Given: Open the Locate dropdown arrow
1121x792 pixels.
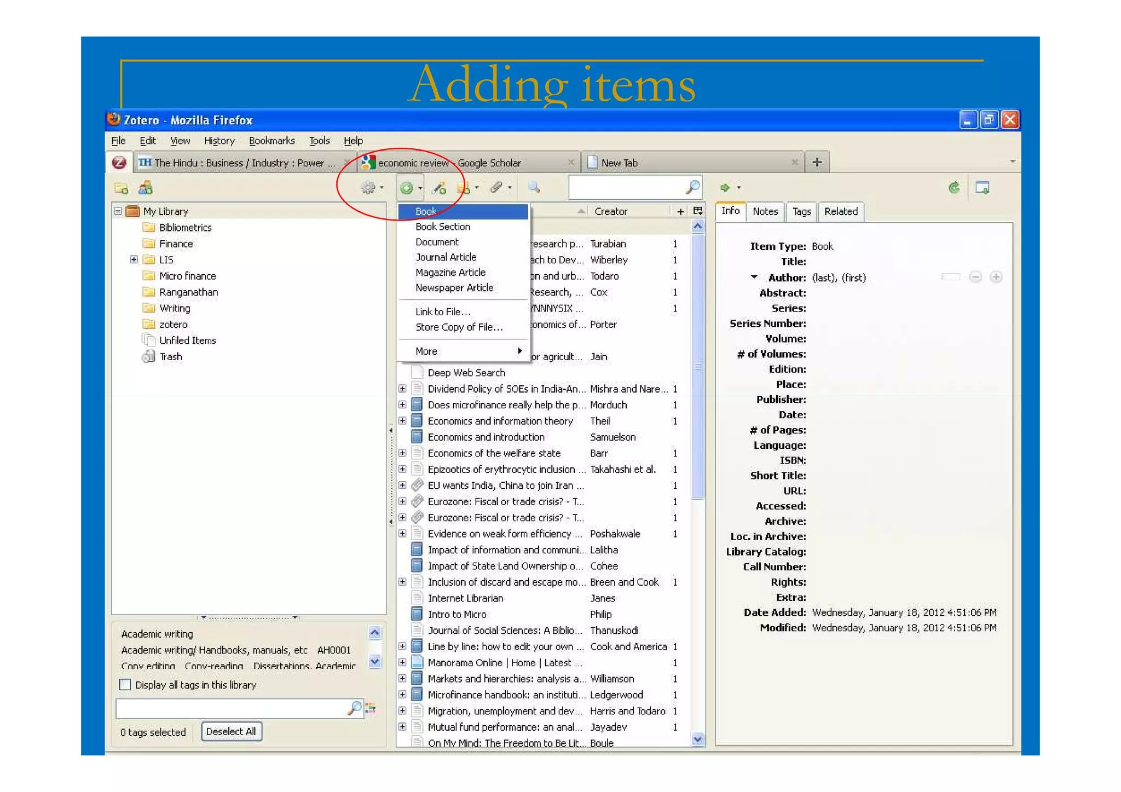Looking at the screenshot, I should click(739, 188).
